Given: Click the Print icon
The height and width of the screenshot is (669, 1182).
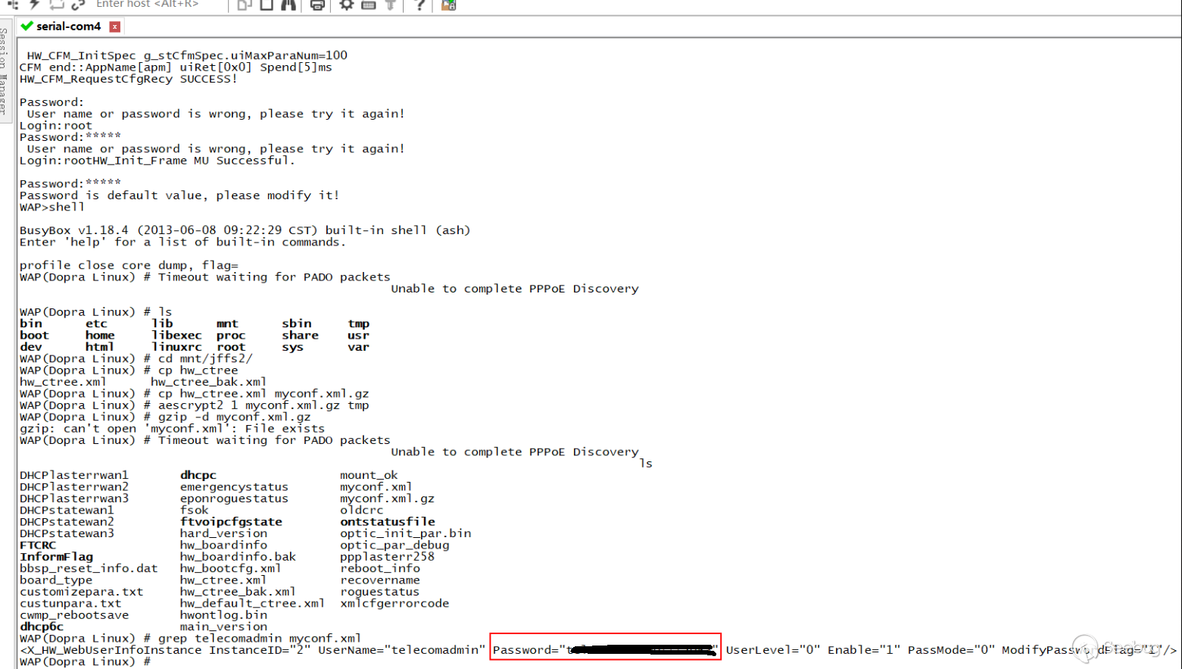Looking at the screenshot, I should click(x=317, y=5).
